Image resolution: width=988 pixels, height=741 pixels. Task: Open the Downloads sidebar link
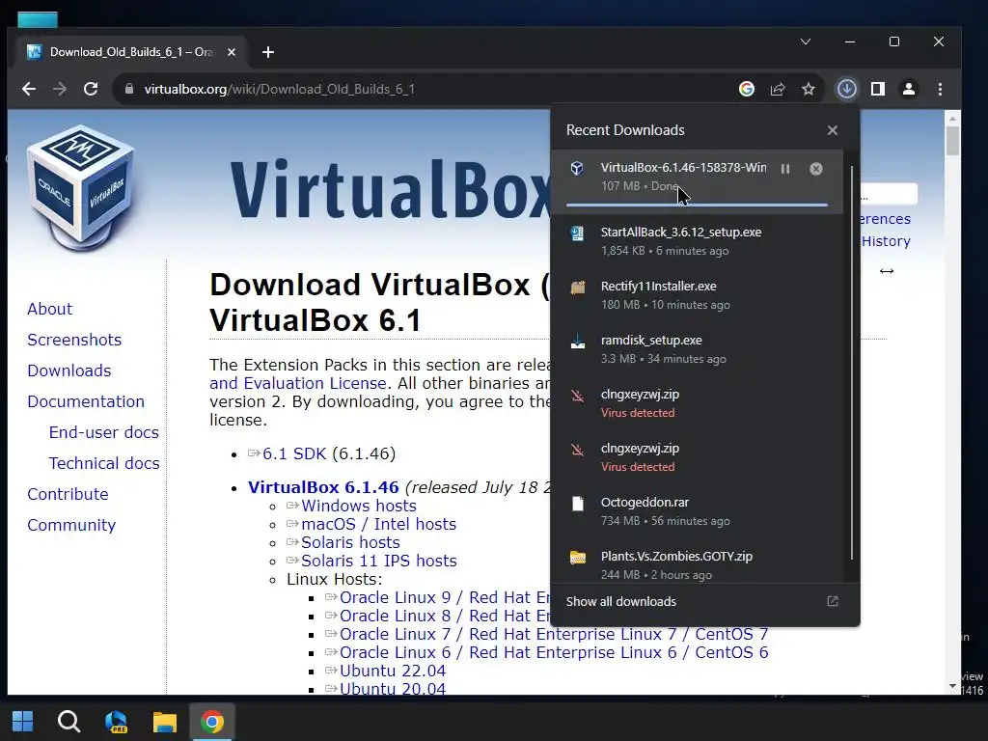point(69,370)
